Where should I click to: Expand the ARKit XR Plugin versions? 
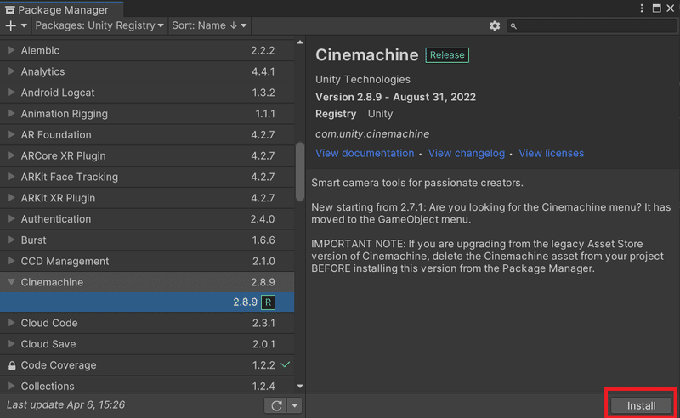[11, 198]
